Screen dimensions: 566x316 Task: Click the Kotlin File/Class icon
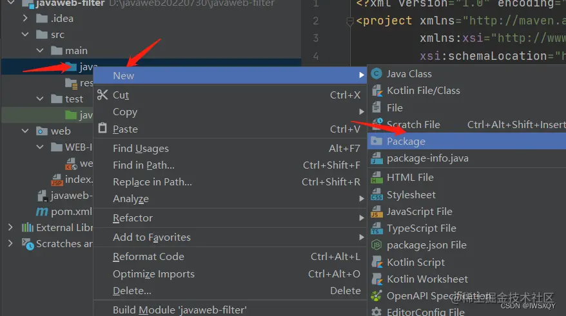[377, 91]
